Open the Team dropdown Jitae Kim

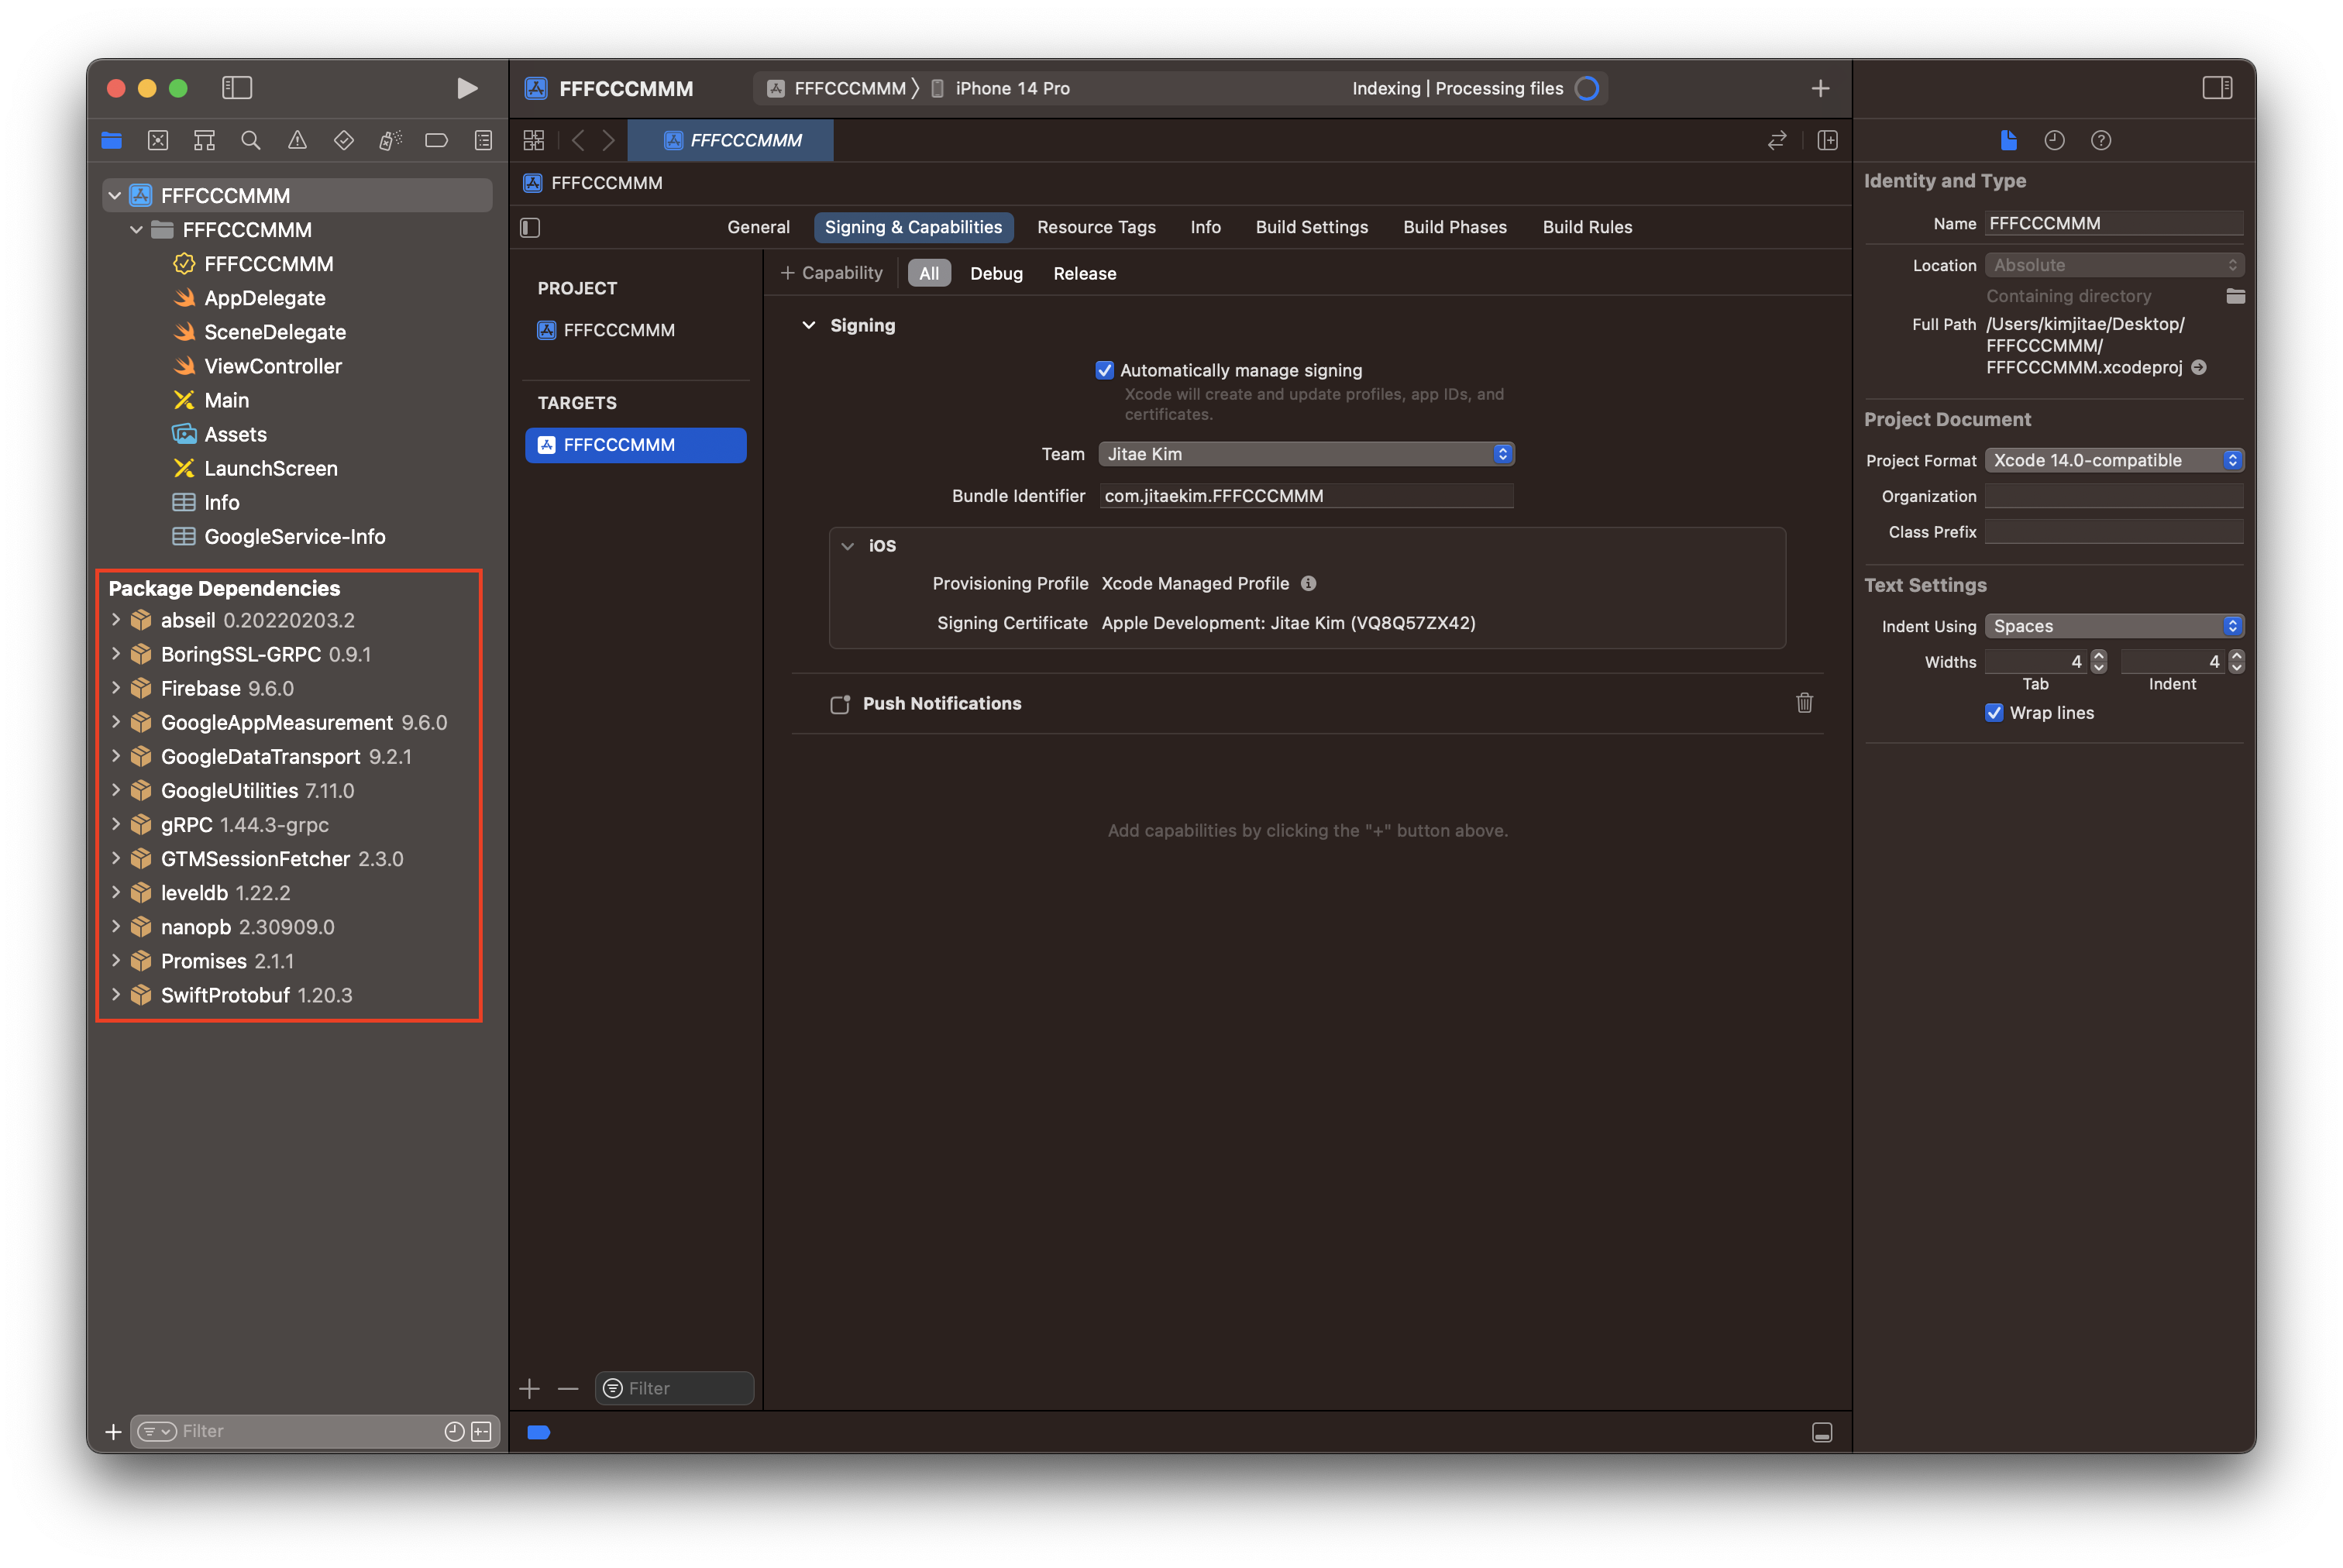[1306, 454]
